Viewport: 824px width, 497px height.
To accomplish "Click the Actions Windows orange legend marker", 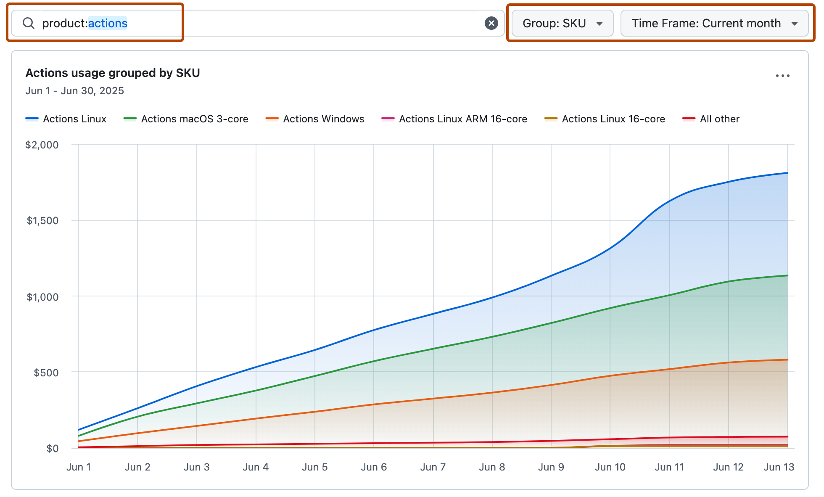I will (x=272, y=118).
